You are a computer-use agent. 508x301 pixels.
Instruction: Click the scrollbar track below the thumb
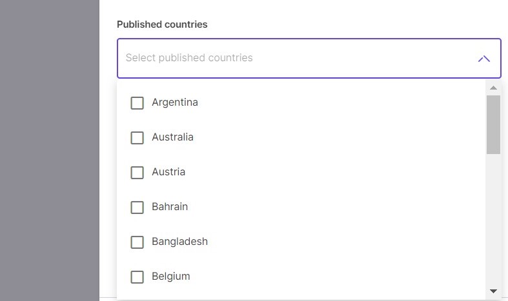(493, 220)
